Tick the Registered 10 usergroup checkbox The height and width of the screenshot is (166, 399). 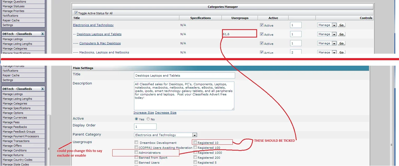point(195,142)
